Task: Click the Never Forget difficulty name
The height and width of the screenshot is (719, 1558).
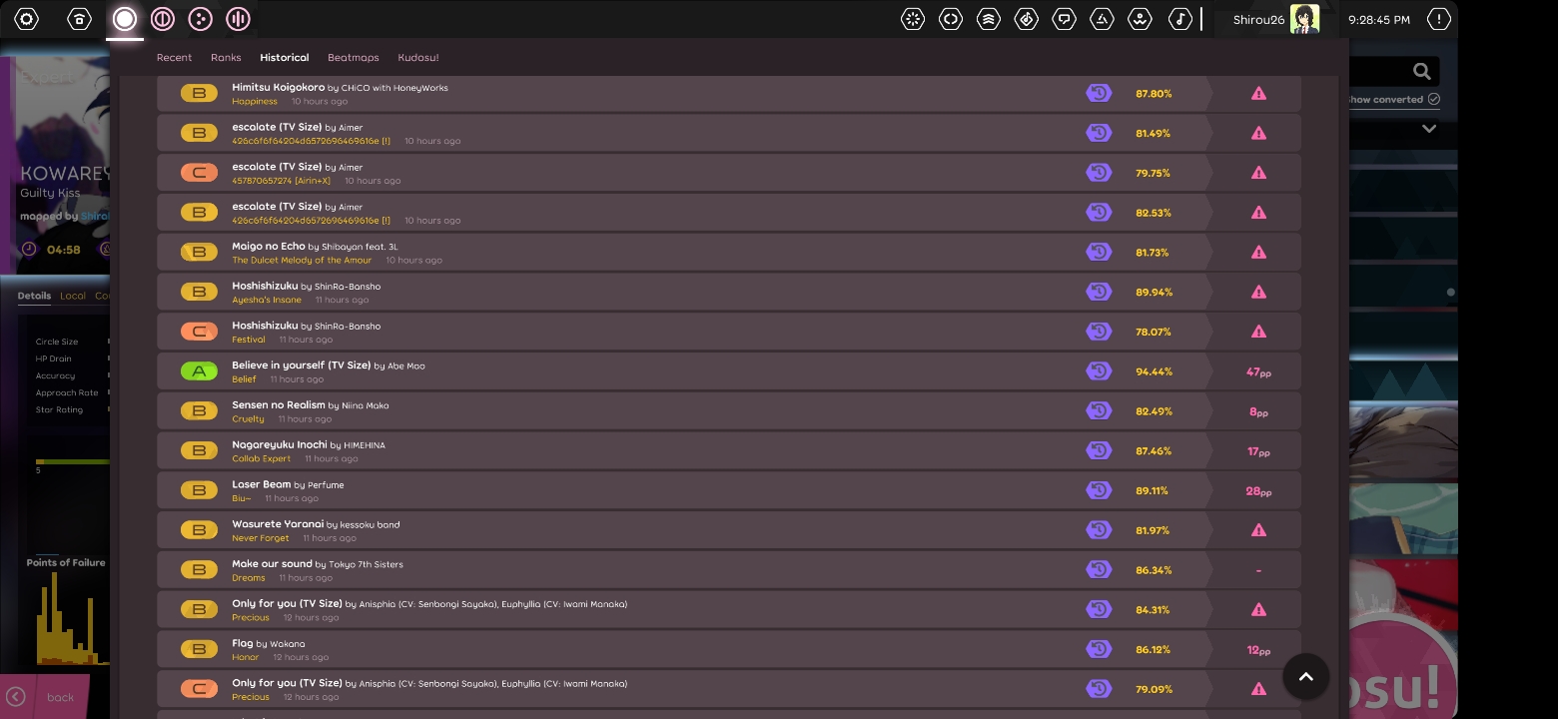Action: [x=261, y=538]
